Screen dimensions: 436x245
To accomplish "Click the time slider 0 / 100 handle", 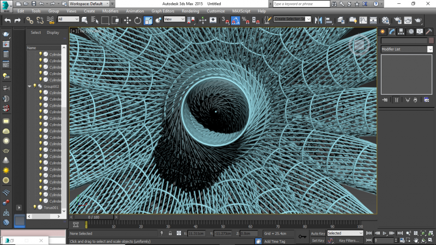I will [94, 217].
